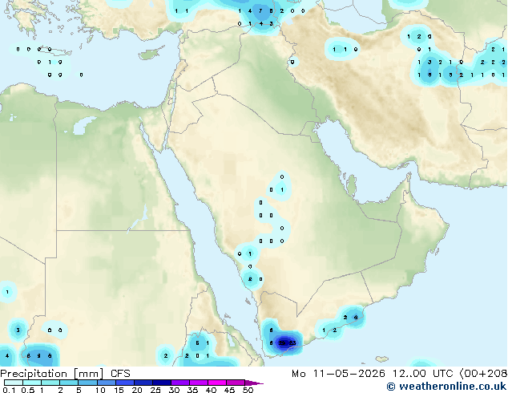Viewport: 508px width, 393px height.
Task: Select the legend label '40'
Action: [211, 390]
